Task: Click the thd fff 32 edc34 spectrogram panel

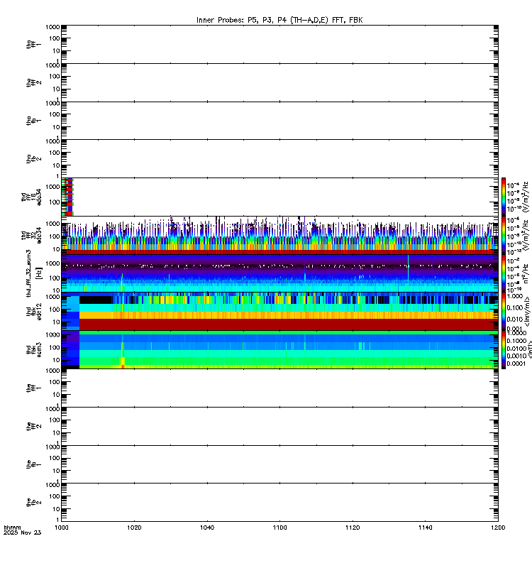Action: point(279,235)
